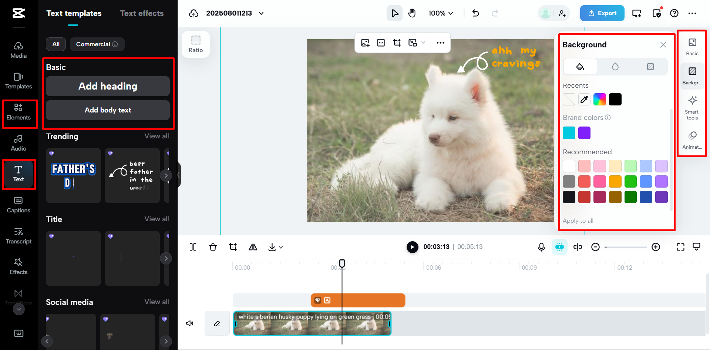This screenshot has height=350, width=710.
Task: Play the video preview
Action: (412, 247)
